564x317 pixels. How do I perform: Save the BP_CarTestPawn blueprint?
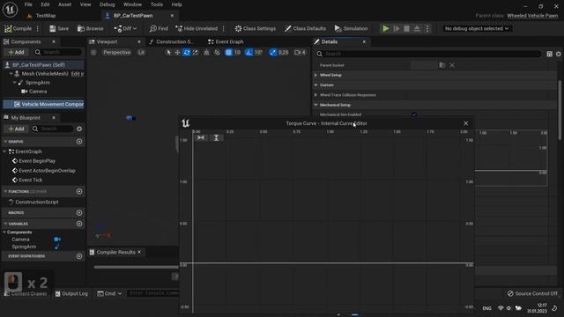point(59,28)
